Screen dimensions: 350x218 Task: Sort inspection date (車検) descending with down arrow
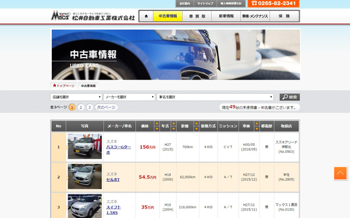[x=257, y=129]
